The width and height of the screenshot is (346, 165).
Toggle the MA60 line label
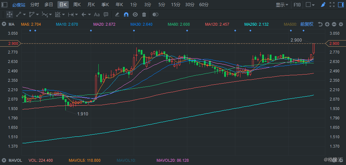(x=179, y=24)
